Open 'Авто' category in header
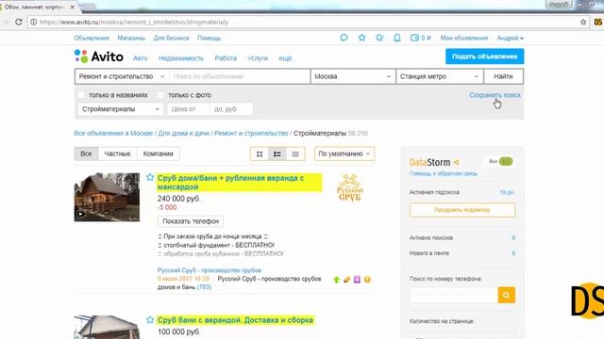Viewport: 604px width, 339px height. point(141,58)
